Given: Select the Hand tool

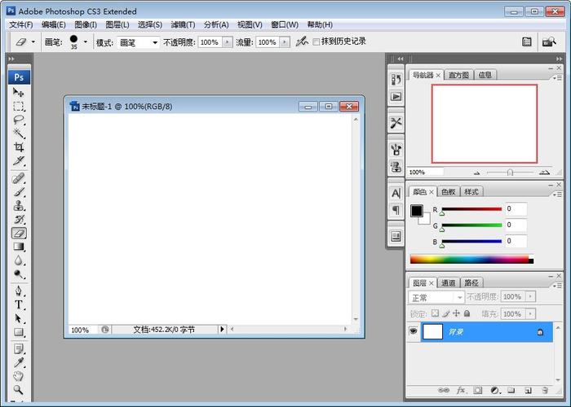Looking at the screenshot, I should tap(19, 377).
